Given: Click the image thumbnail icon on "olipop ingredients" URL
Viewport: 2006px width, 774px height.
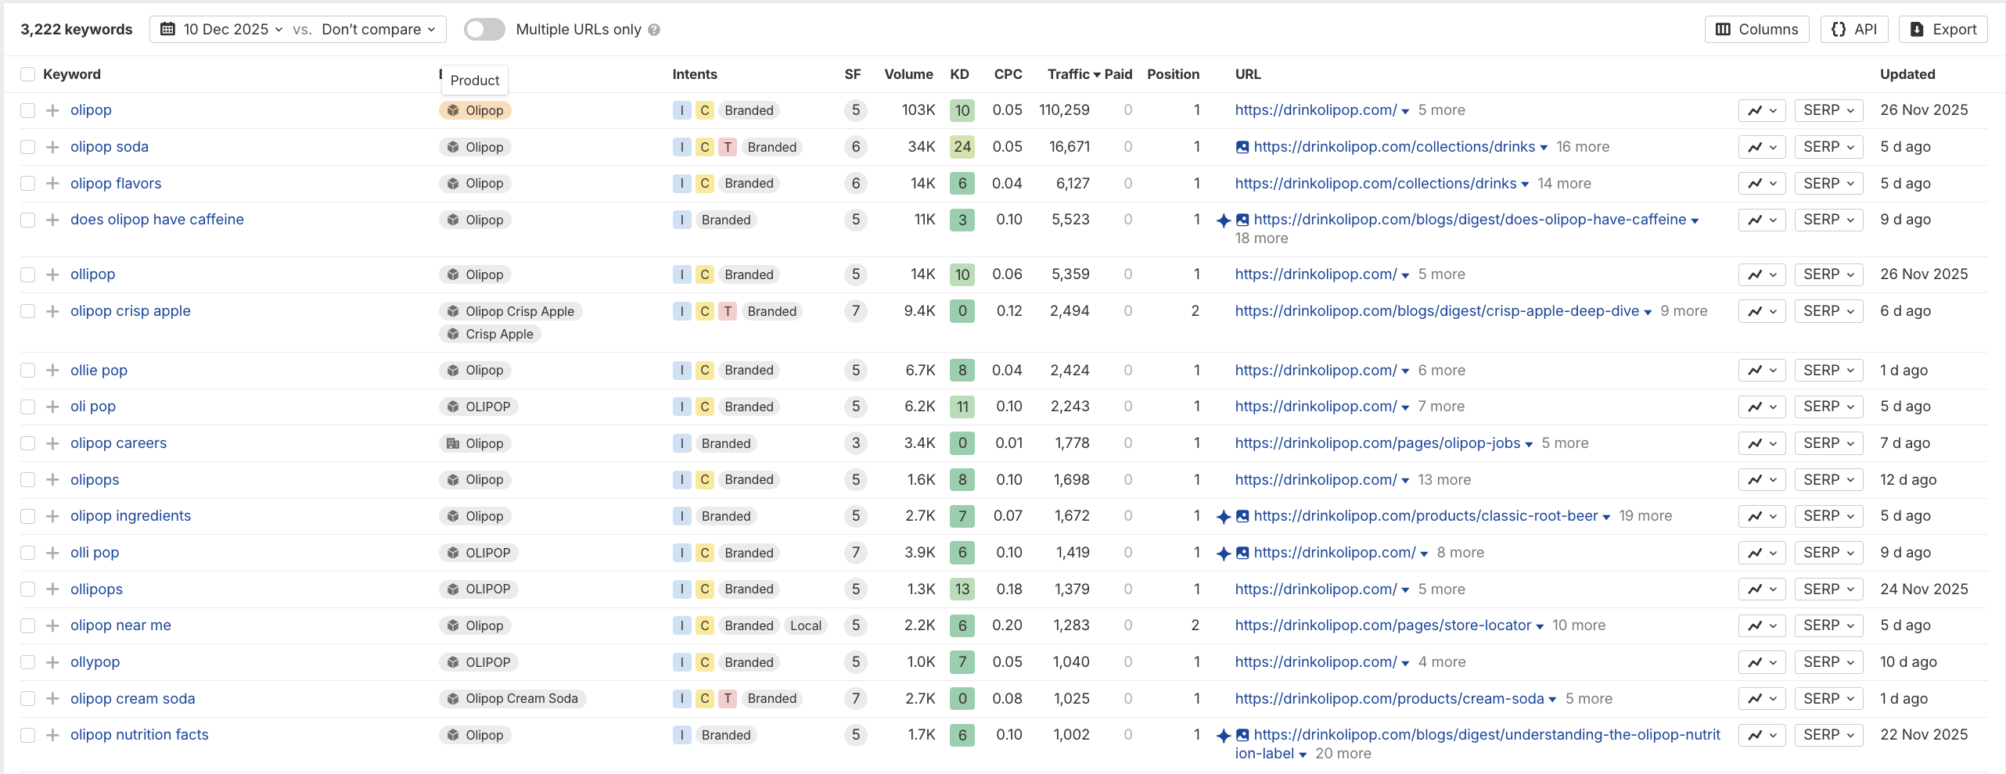Looking at the screenshot, I should [x=1242, y=516].
